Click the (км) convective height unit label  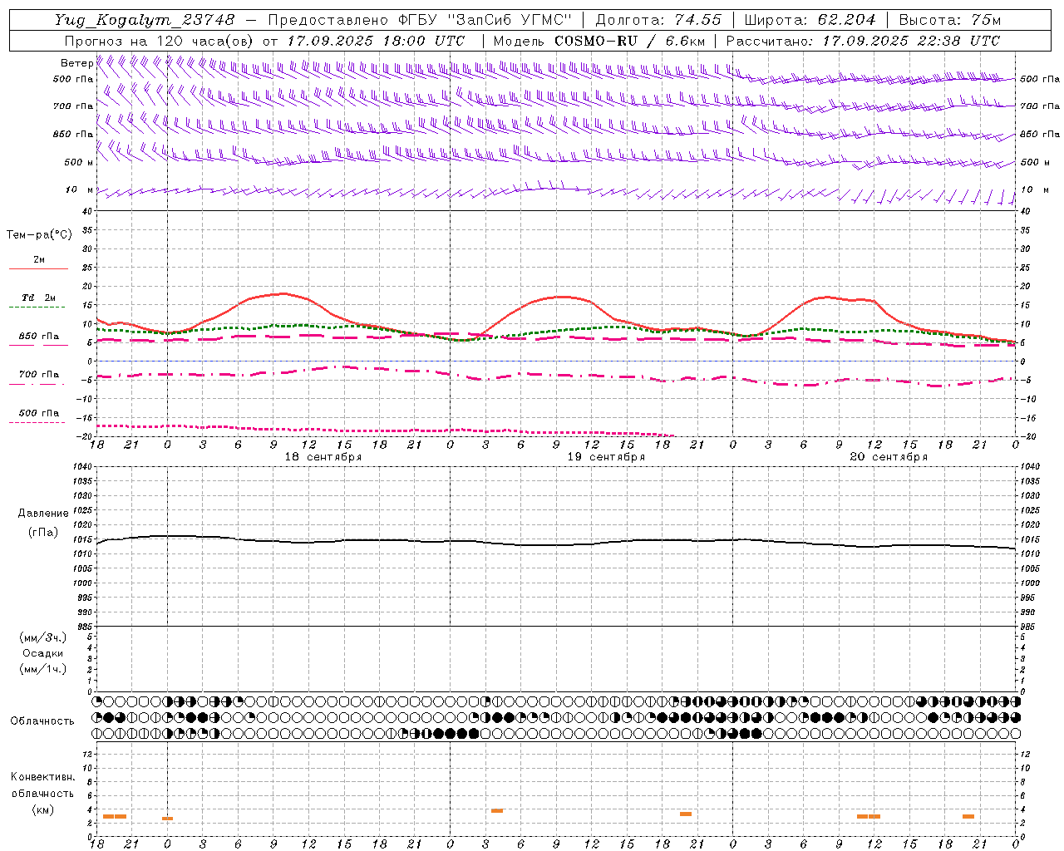click(43, 809)
